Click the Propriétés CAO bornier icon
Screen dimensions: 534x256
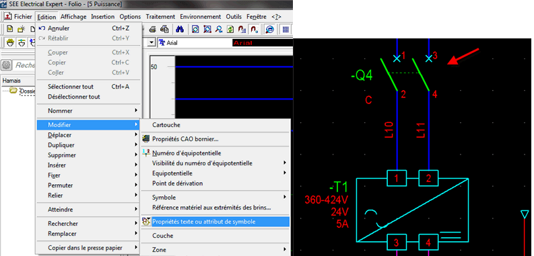coord(146,138)
